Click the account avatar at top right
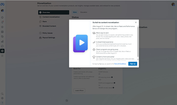This screenshot has width=177, height=105. pyautogui.click(x=173, y=4)
